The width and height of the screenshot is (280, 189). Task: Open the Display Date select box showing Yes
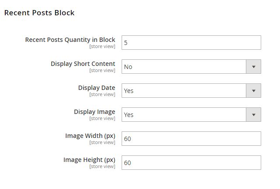[184, 91]
